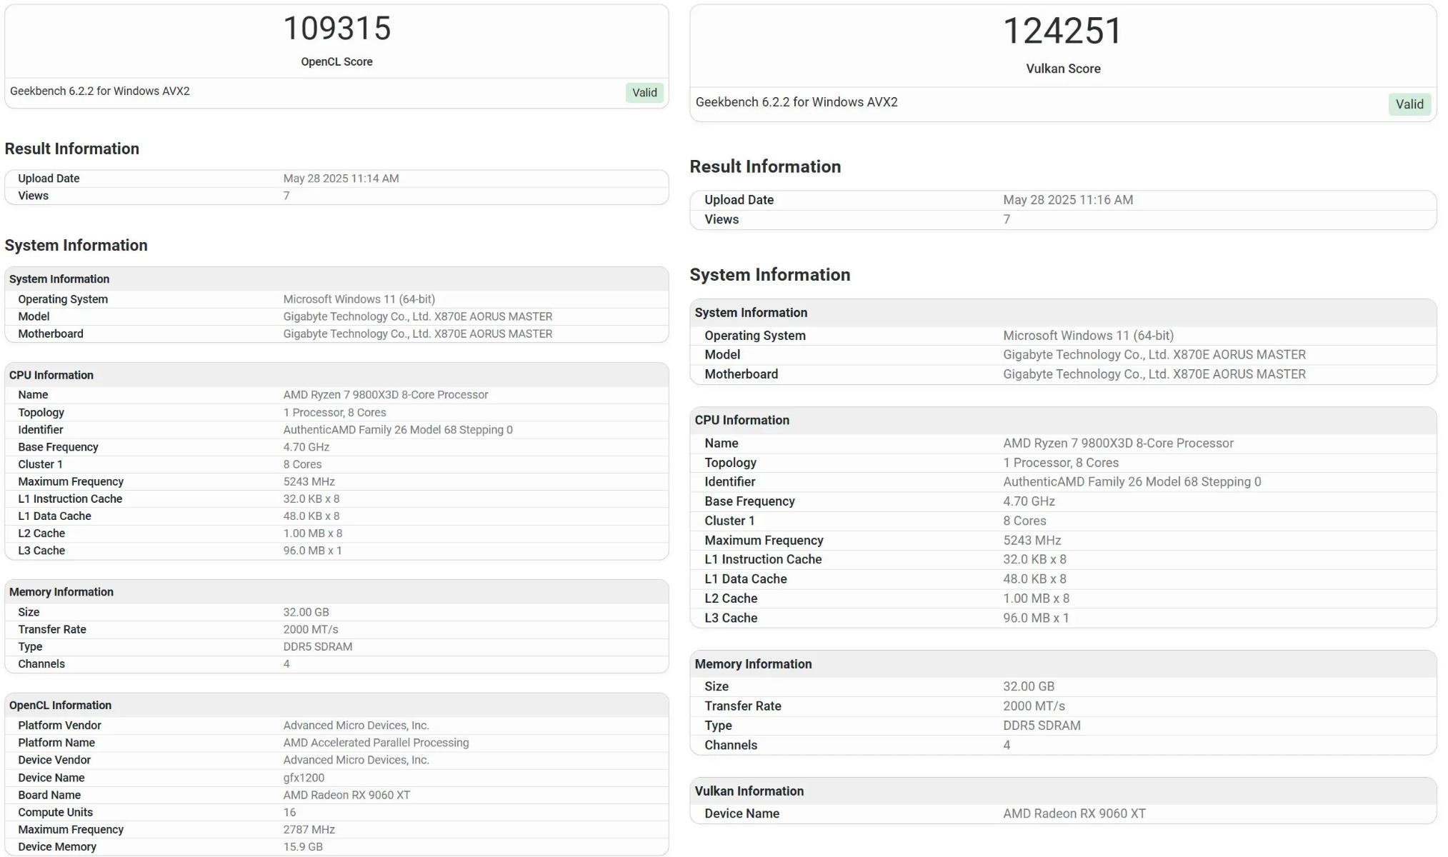Select the left Model value X870E AORUS MASTER

click(x=417, y=316)
